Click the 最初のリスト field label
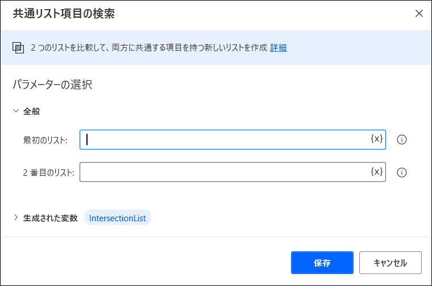432x286 pixels. point(45,140)
